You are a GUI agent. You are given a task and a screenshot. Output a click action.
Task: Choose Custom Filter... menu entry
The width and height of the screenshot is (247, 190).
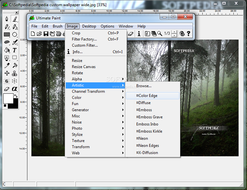click(x=96, y=45)
